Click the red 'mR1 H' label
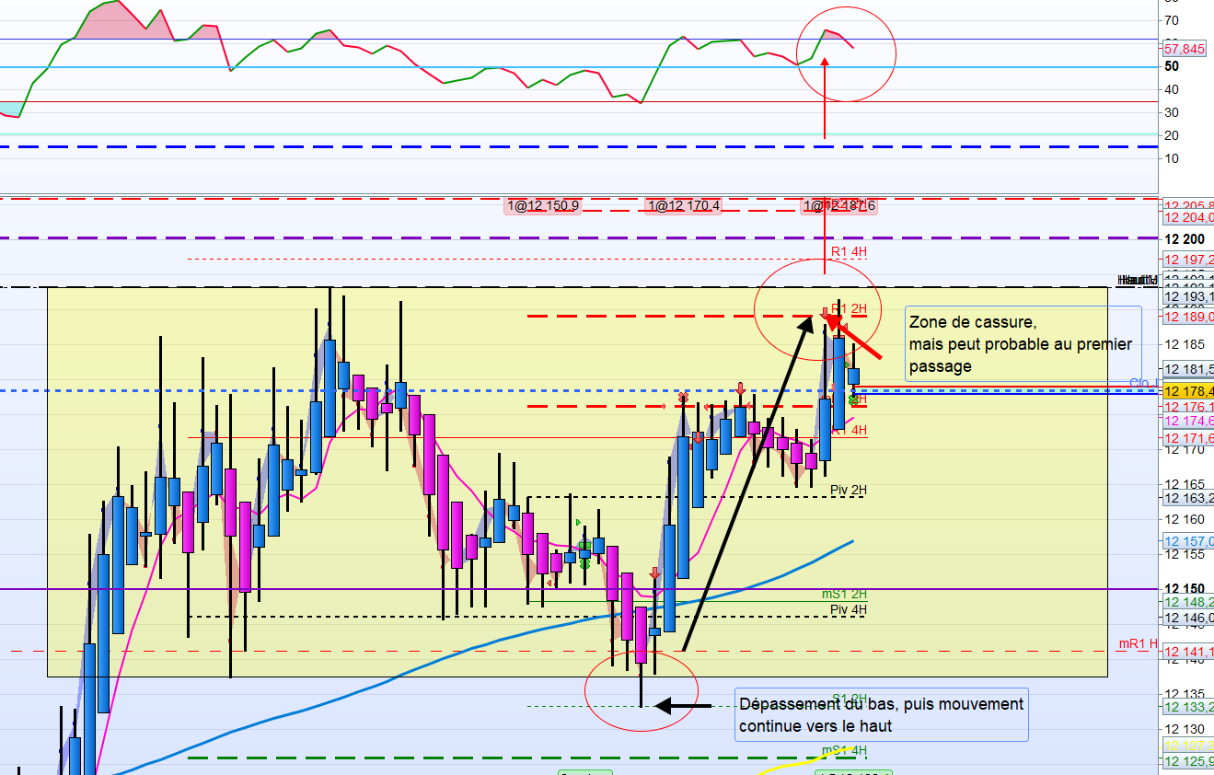Screen dimensions: 1214x775 click(x=1138, y=644)
